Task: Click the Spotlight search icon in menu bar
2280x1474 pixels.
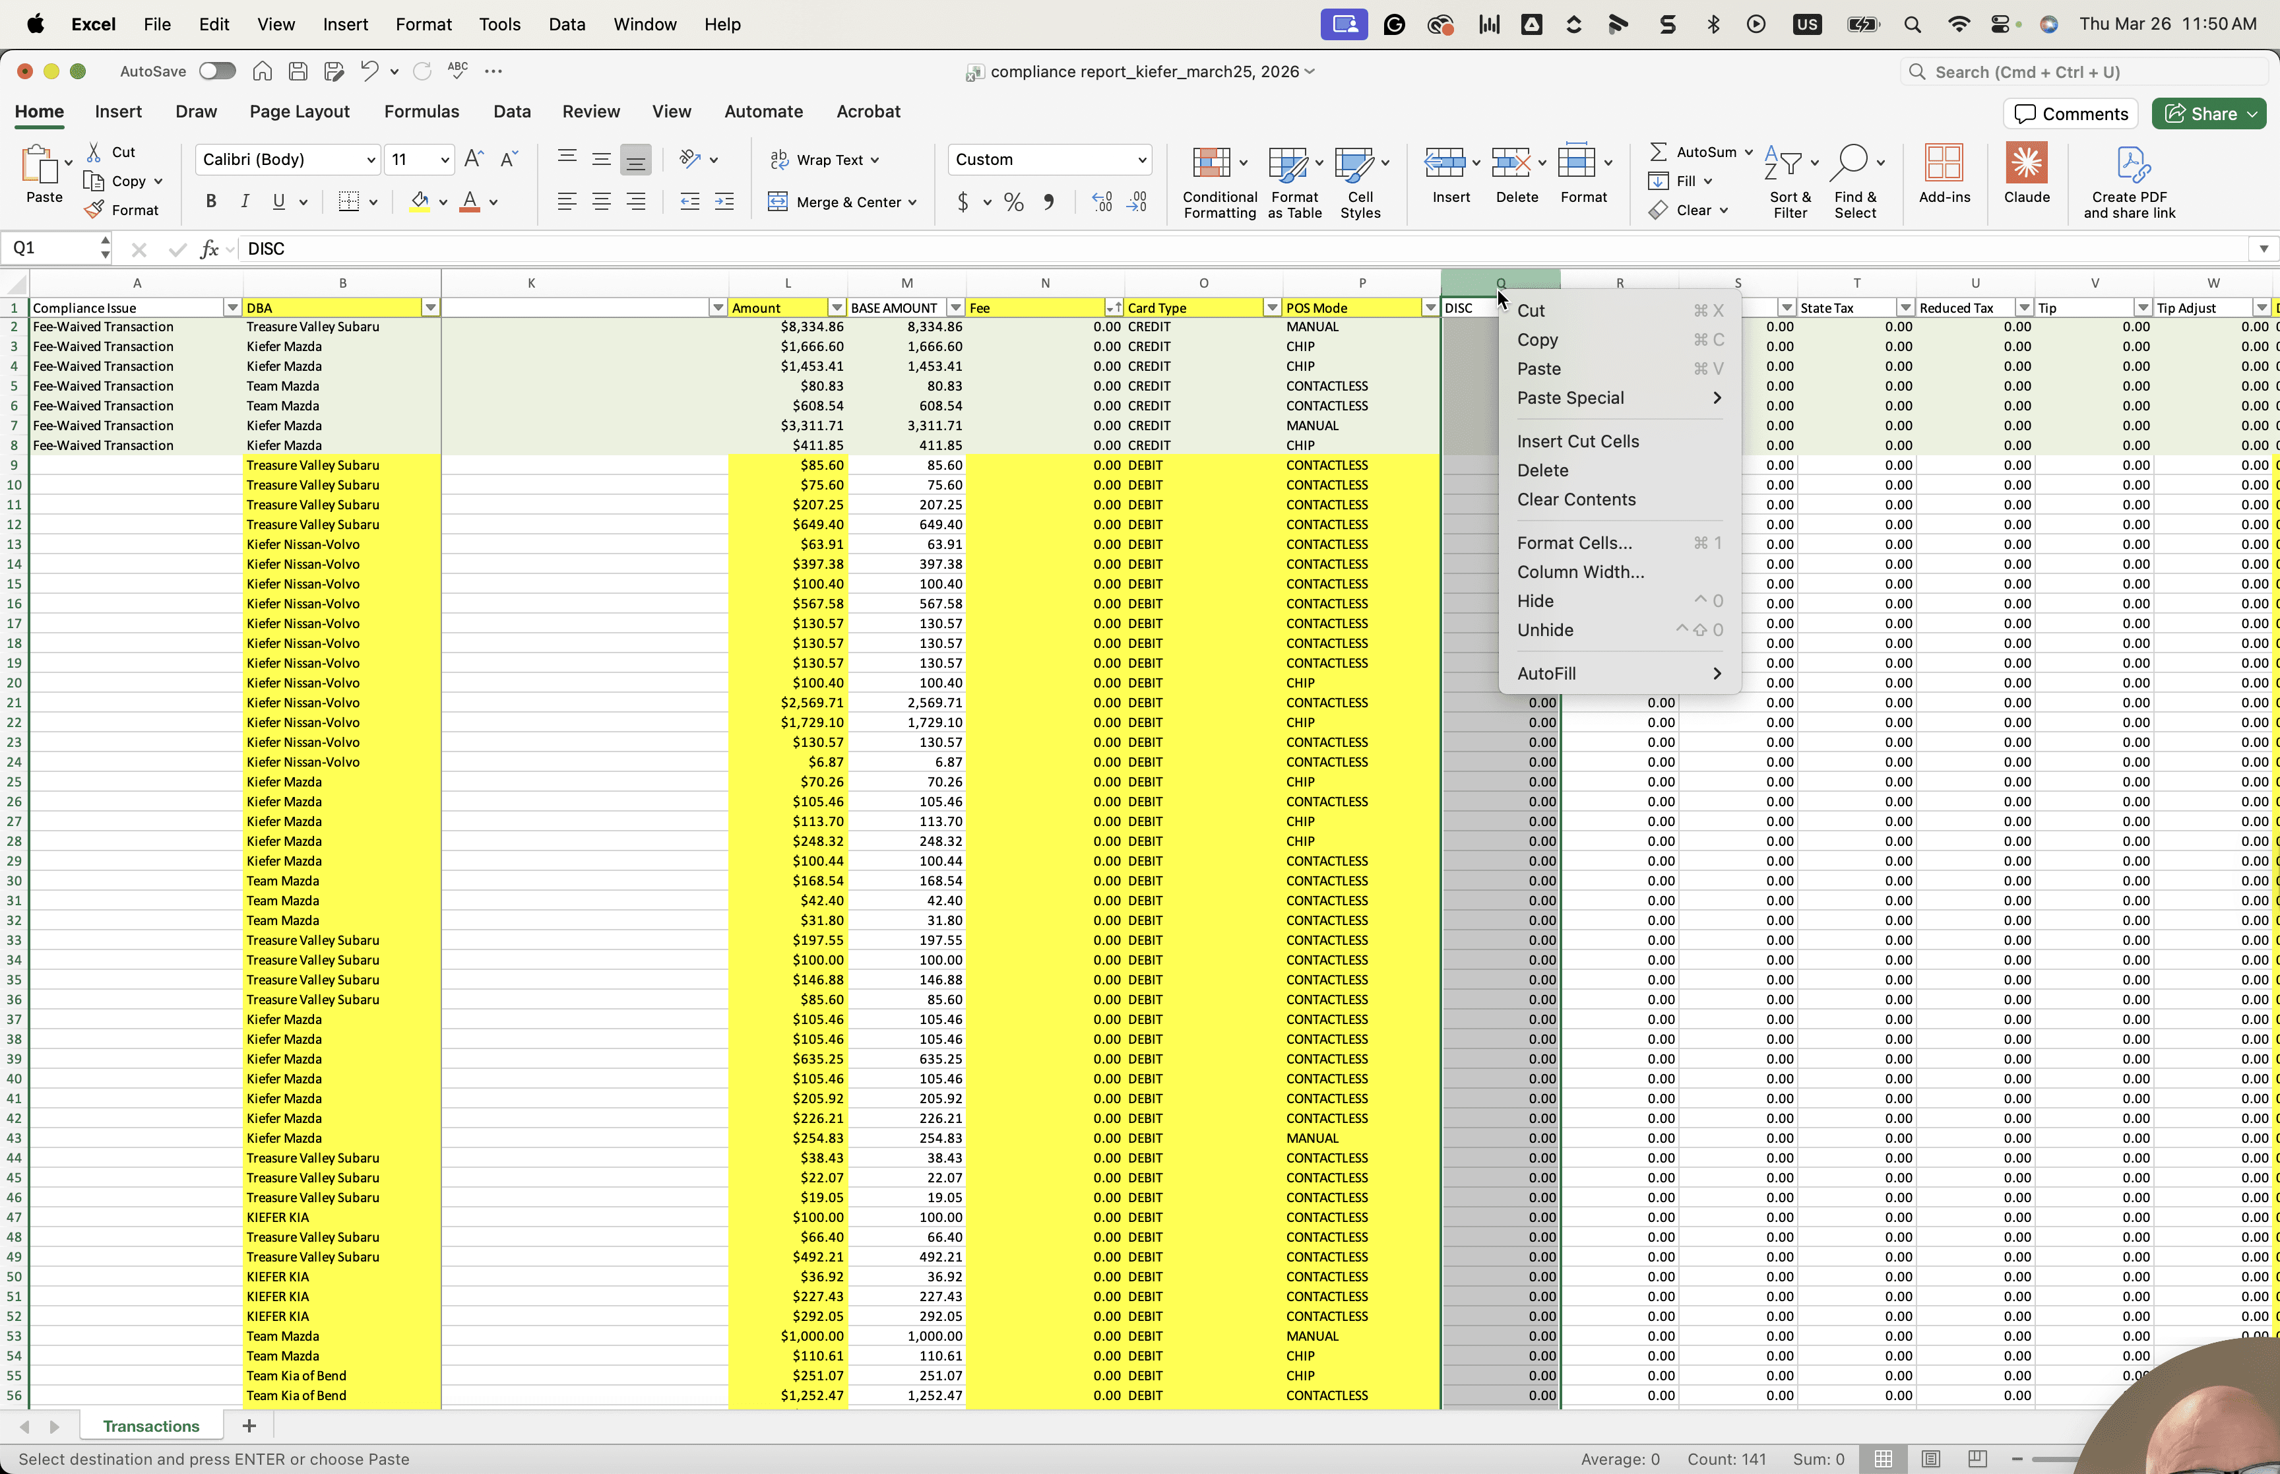Action: [1913, 24]
